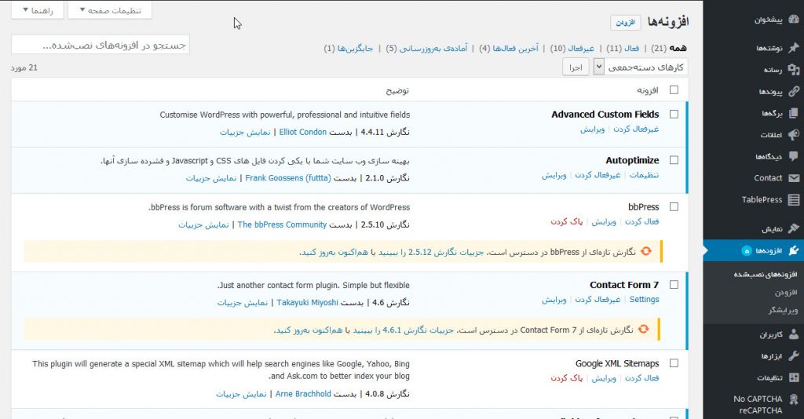The height and width of the screenshot is (419, 804).
Task: Click the TablePress table icon
Action: point(793,199)
